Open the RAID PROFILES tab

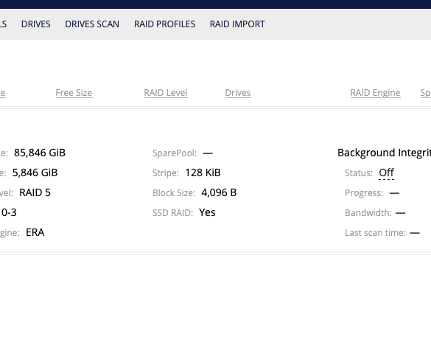pyautogui.click(x=164, y=24)
